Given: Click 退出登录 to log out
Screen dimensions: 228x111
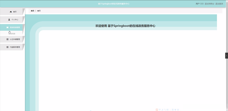Looking at the screenshot, I should 219,4.
